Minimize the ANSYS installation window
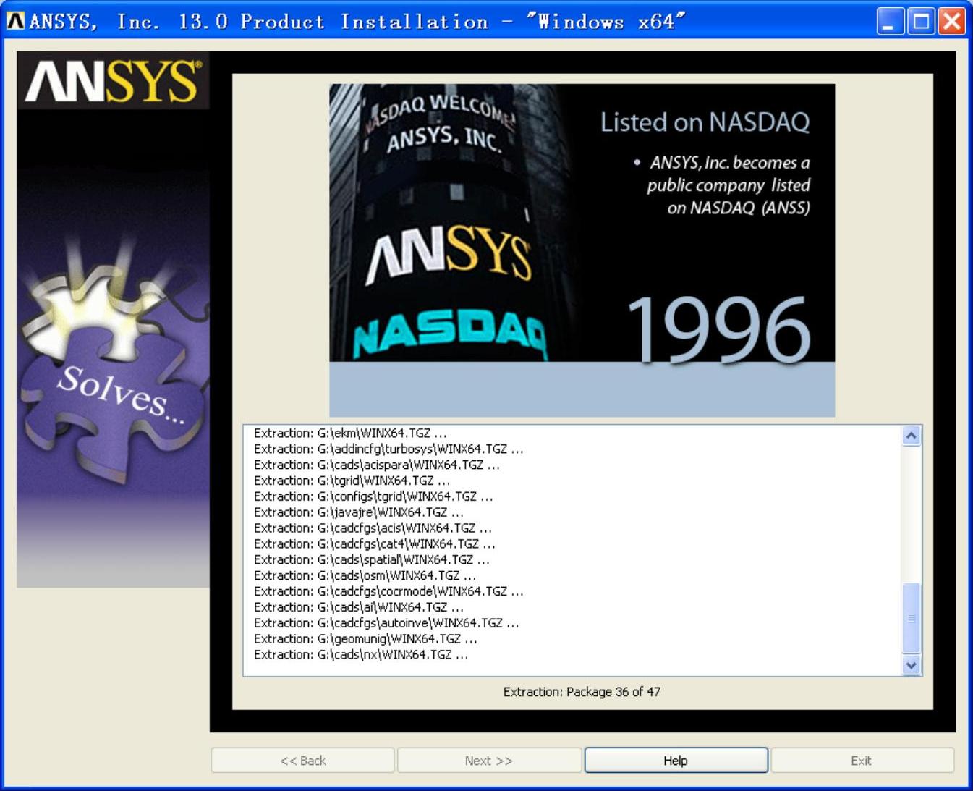973x791 pixels. point(891,22)
